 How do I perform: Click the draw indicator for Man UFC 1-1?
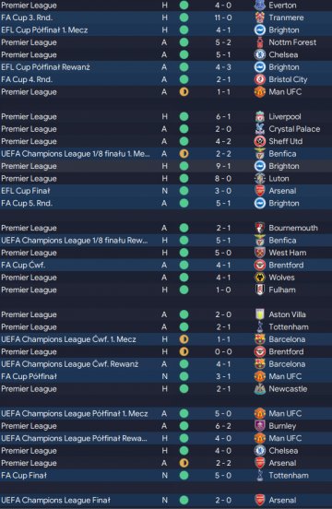click(184, 92)
